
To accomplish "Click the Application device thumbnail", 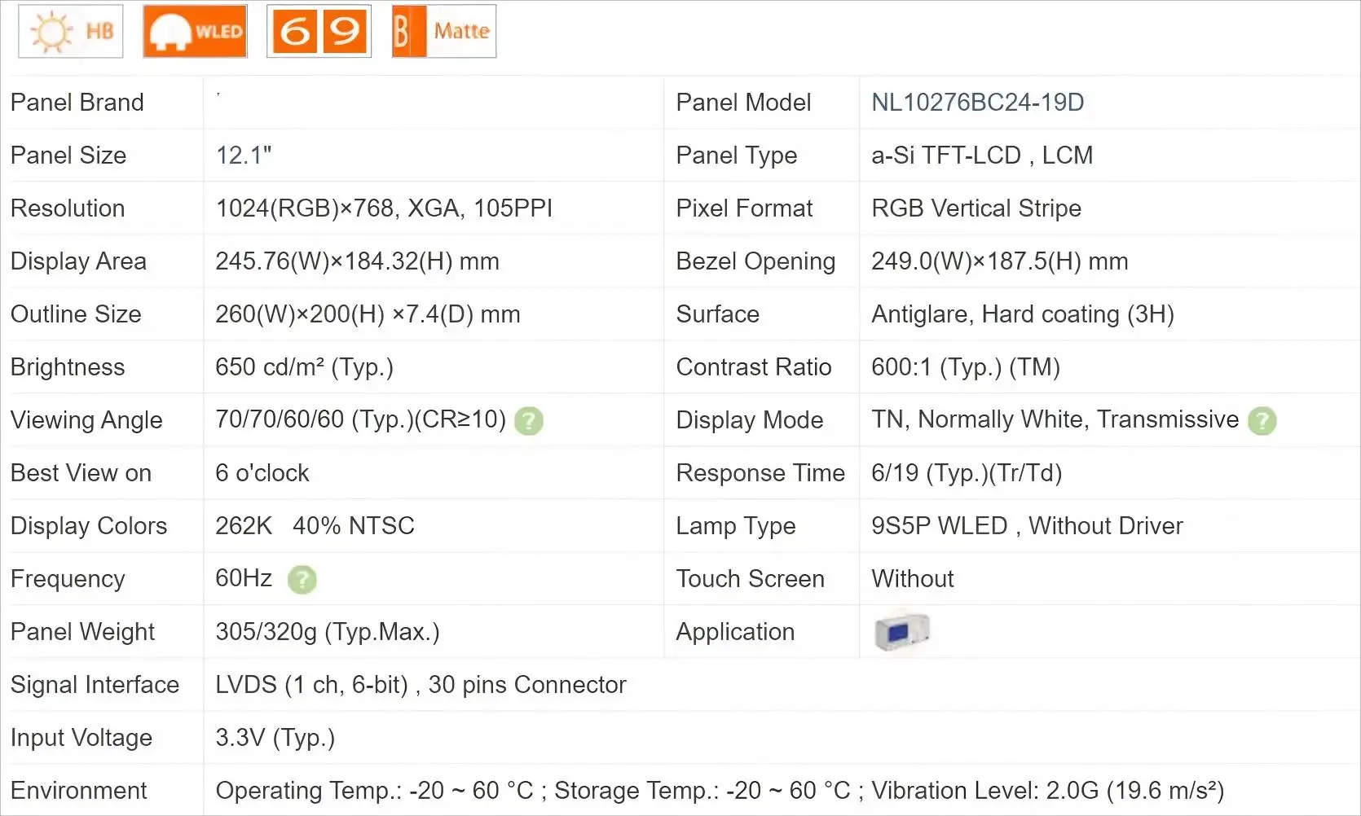I will click(x=901, y=632).
